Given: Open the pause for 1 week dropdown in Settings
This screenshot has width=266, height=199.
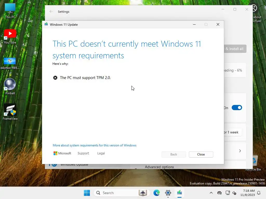Looking at the screenshot, I should tap(232, 132).
